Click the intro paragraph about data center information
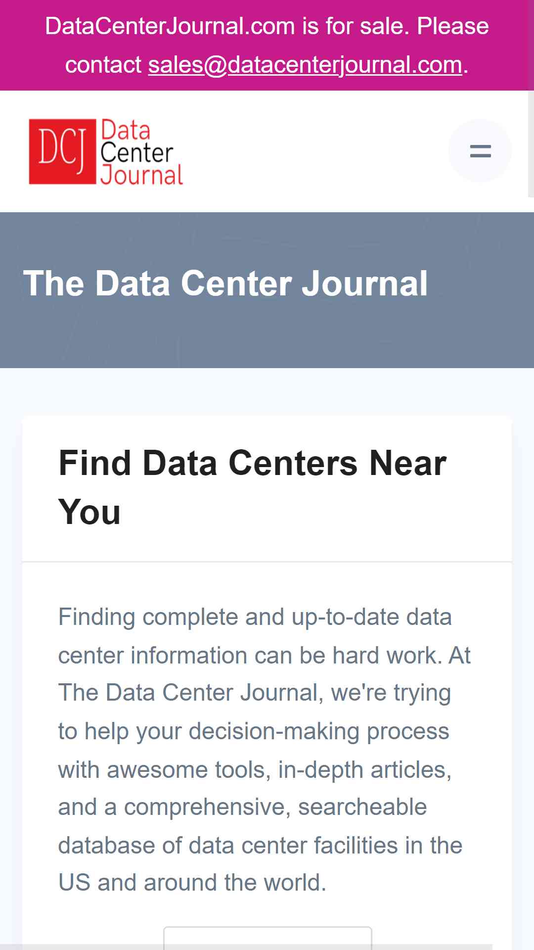This screenshot has width=534, height=950. [x=264, y=750]
